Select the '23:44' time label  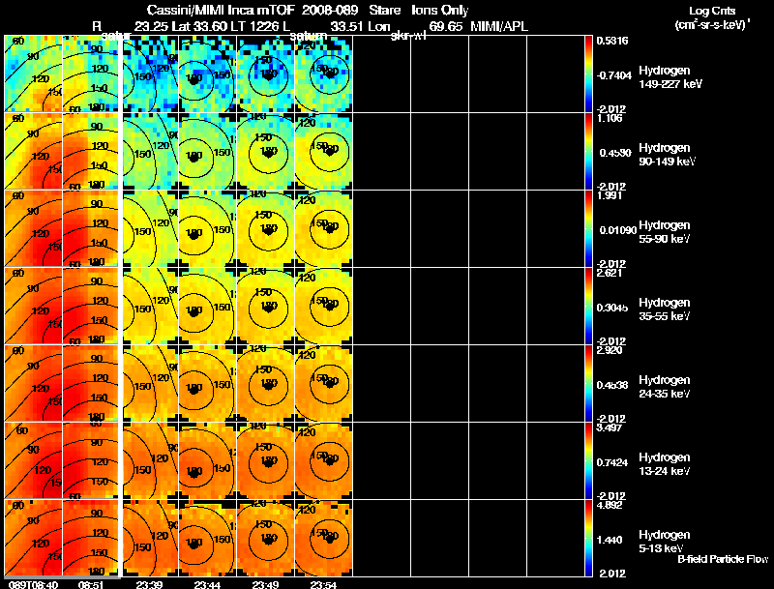pyautogui.click(x=207, y=584)
